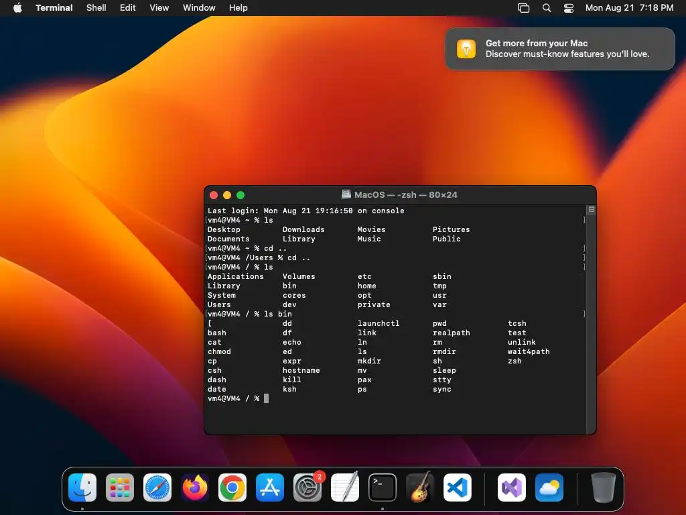Click 'launchctl' in bin listing
This screenshot has width=686, height=515.
click(x=379, y=323)
